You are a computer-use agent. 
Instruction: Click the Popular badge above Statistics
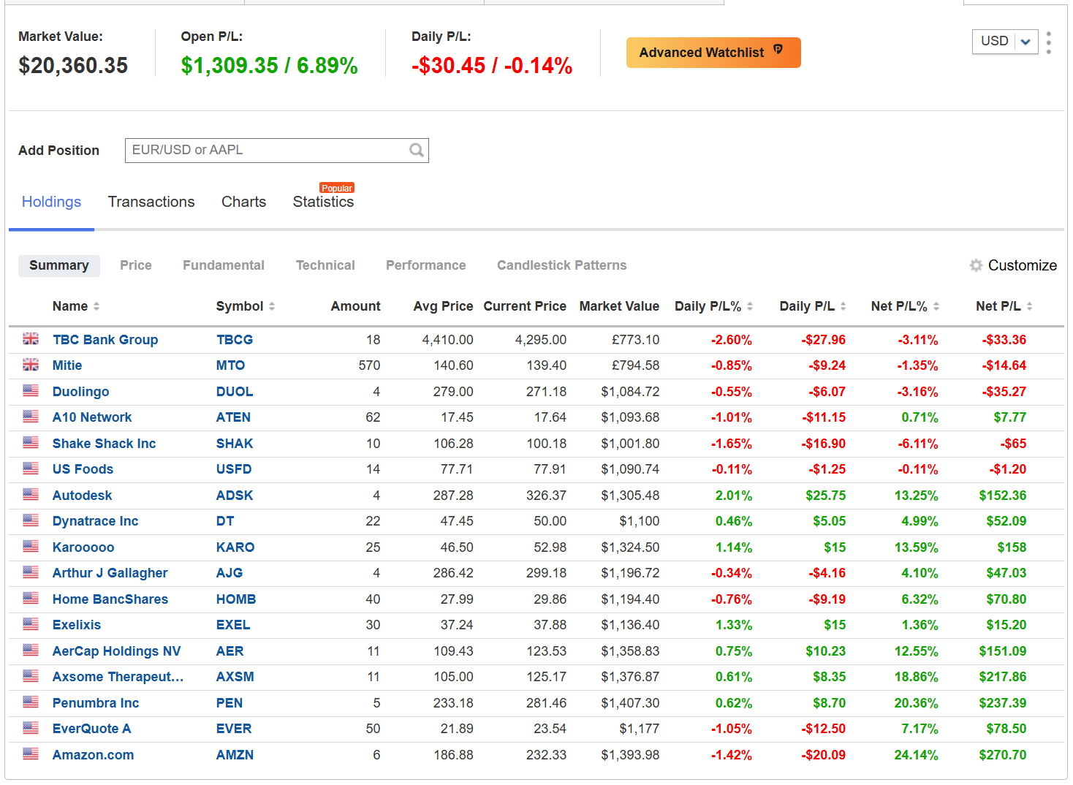337,188
